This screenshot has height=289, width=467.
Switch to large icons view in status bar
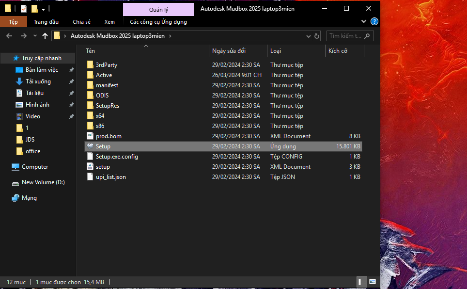373,282
